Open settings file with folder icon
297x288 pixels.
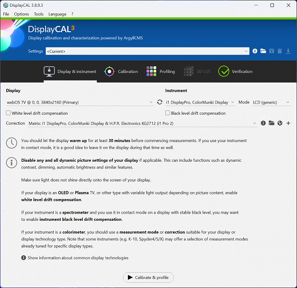tap(263, 51)
